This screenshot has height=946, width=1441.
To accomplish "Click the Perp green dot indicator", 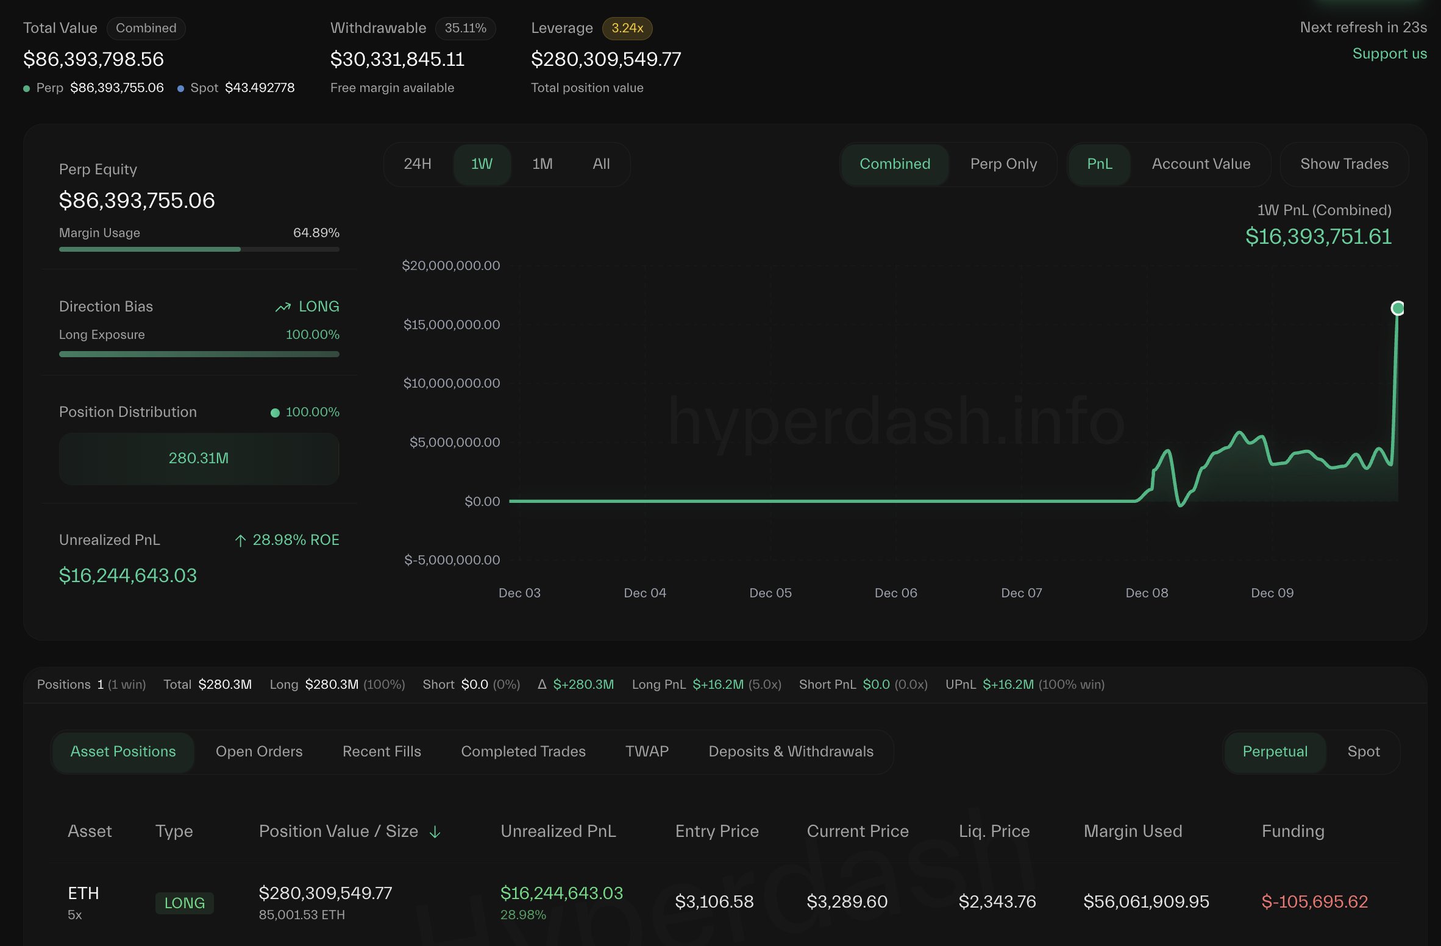I will (26, 88).
